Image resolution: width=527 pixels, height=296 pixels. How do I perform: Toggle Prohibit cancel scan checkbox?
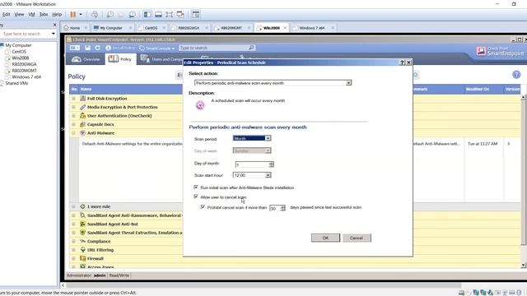pos(203,207)
